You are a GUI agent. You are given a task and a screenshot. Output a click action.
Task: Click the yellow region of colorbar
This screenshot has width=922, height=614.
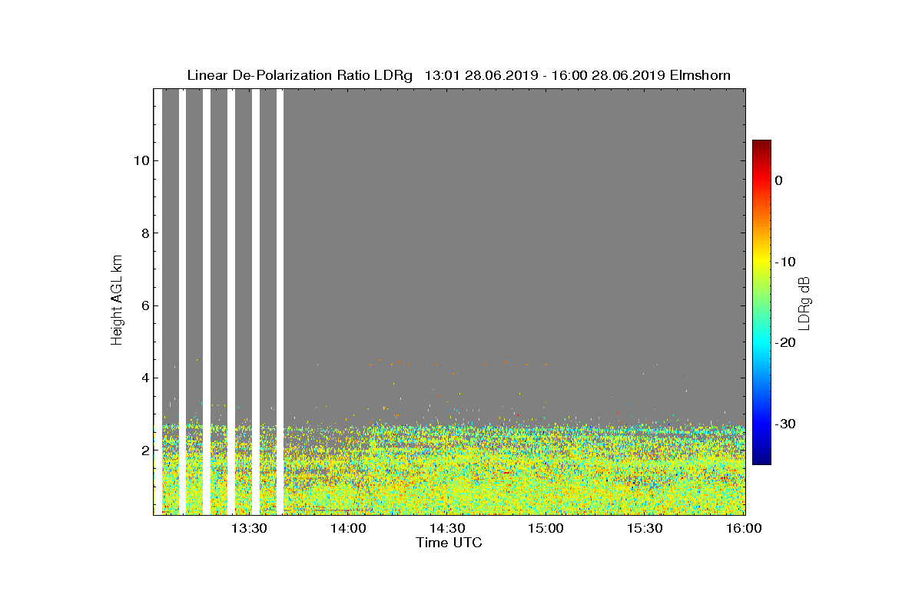tap(761, 261)
